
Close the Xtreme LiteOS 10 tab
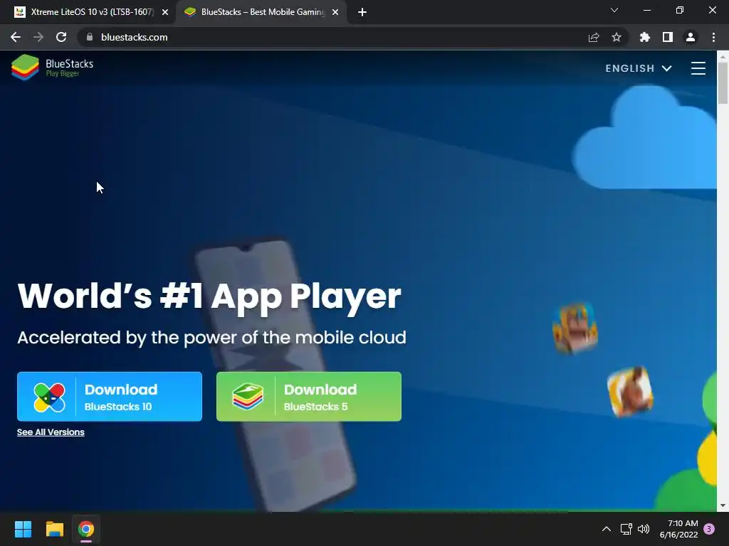point(165,12)
